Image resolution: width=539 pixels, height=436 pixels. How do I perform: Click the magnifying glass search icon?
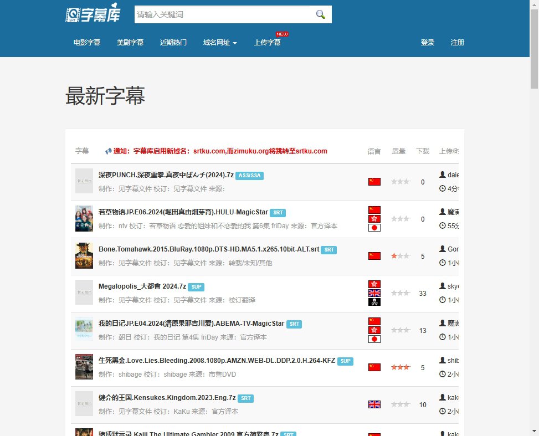coord(320,14)
